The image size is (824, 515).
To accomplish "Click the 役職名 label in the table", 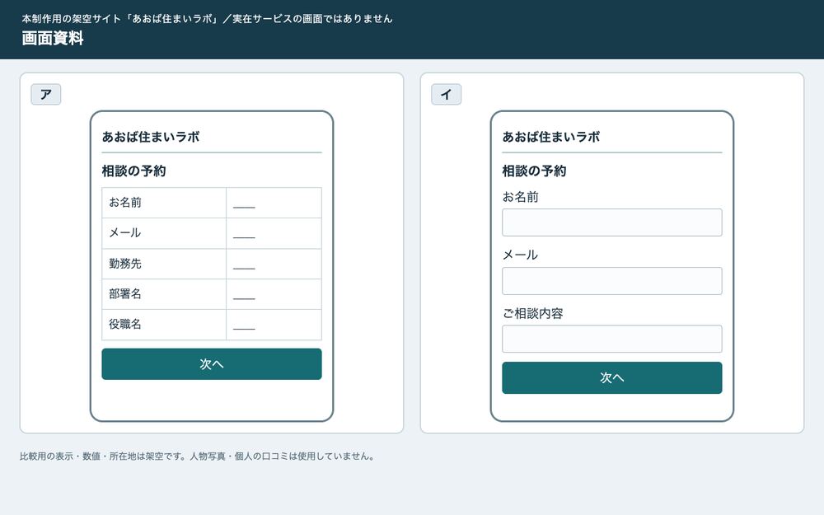I will [125, 324].
